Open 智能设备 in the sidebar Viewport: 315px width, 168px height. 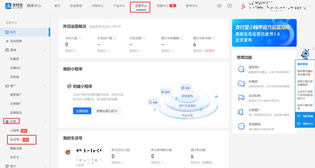[x=16, y=148]
